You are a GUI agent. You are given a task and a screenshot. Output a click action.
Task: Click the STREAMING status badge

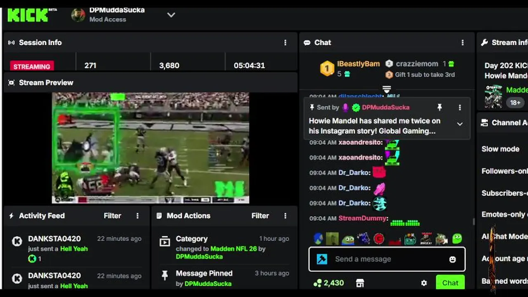tap(32, 66)
